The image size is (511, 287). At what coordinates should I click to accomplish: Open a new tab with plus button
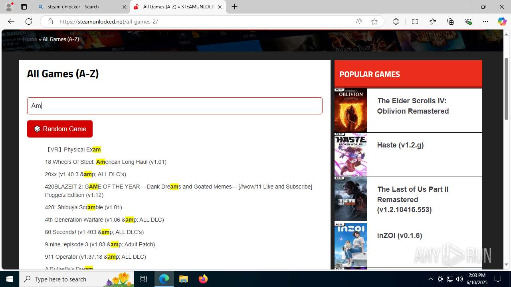234,7
